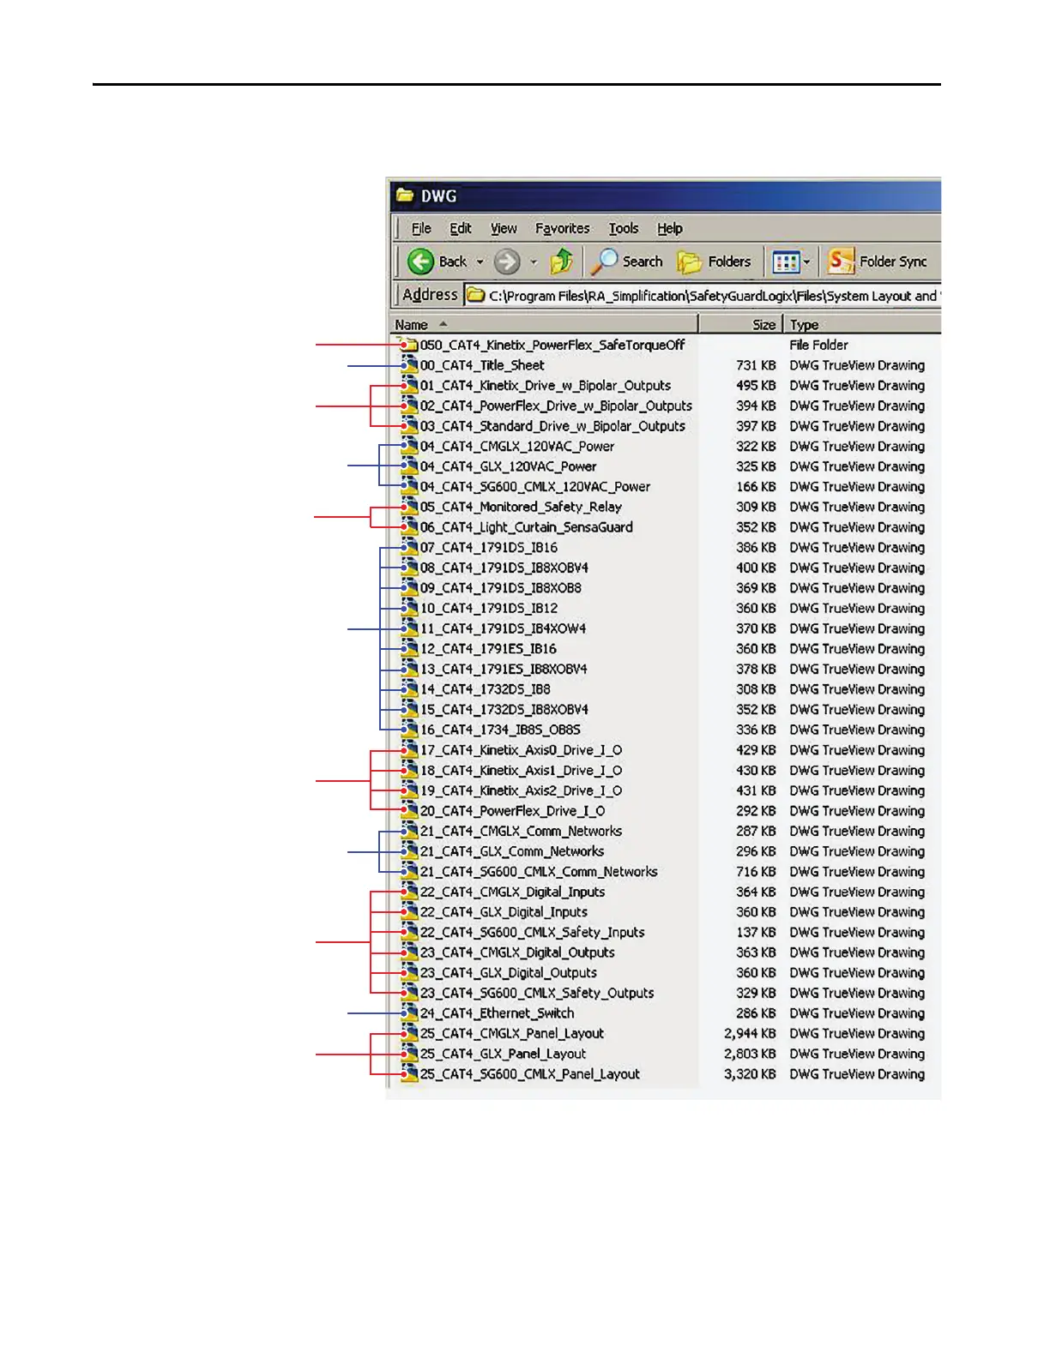This screenshot has height=1358, width=1050.
Task: Select folder icon of 050_CAT4_Kinetix_PowerFlex_SafeTorqueOff
Action: 409,346
